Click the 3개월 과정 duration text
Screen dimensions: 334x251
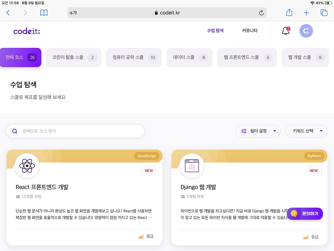click(x=195, y=196)
